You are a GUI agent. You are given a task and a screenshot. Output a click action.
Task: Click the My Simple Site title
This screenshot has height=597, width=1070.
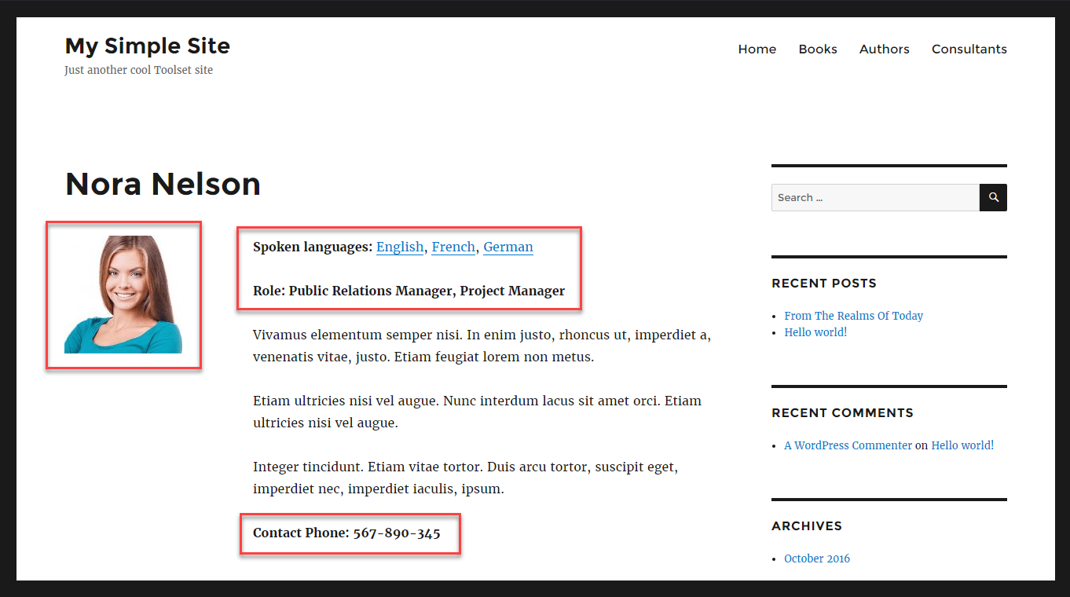point(147,46)
